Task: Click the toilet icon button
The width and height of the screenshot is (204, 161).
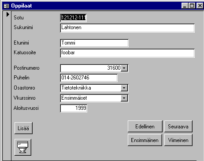Action: 23,147
